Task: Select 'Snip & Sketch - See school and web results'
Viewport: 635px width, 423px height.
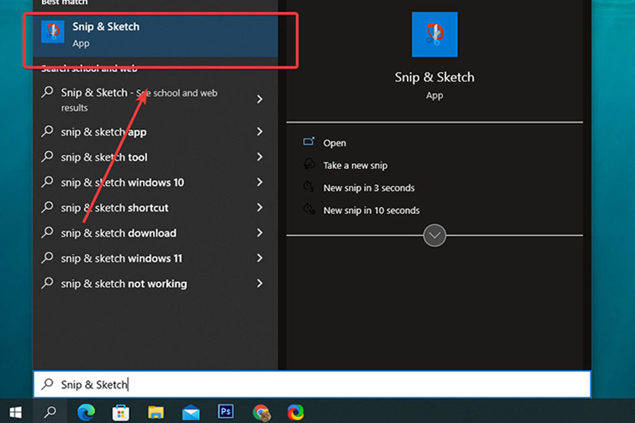Action: (155, 99)
